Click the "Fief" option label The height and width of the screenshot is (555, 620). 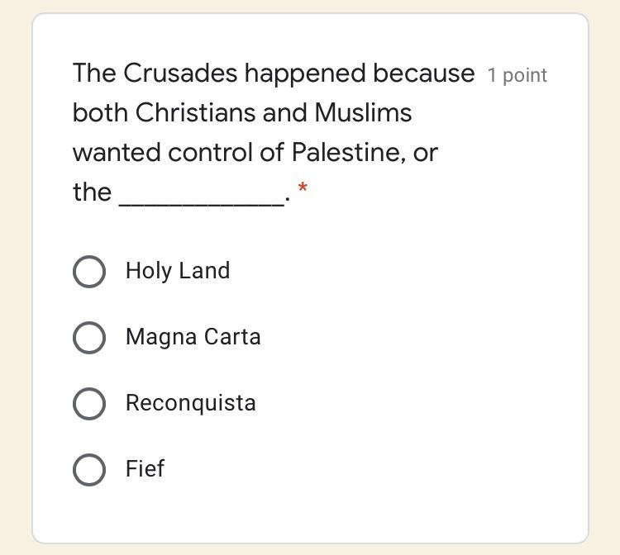(x=145, y=469)
